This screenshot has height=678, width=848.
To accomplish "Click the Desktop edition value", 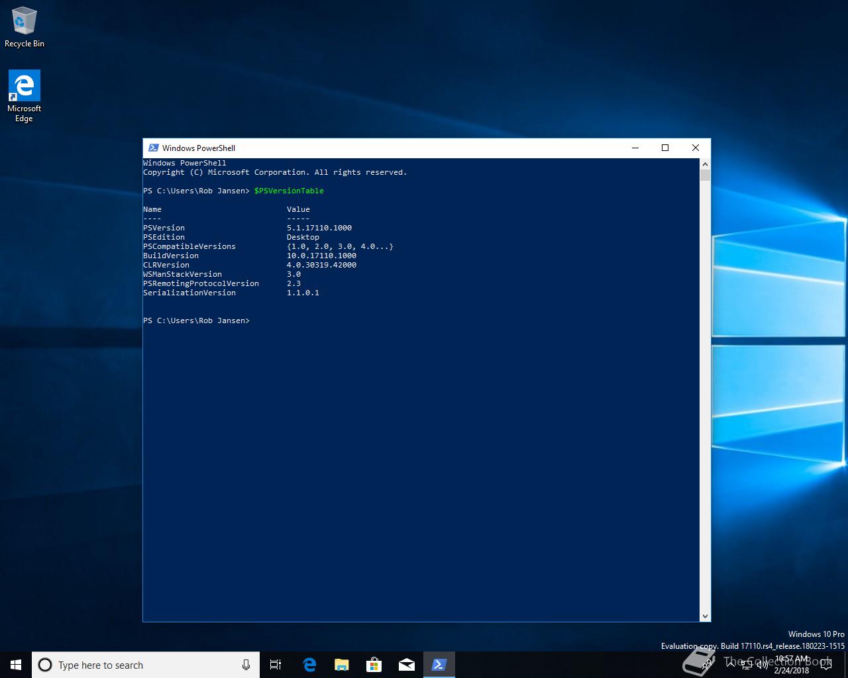I will coord(303,237).
